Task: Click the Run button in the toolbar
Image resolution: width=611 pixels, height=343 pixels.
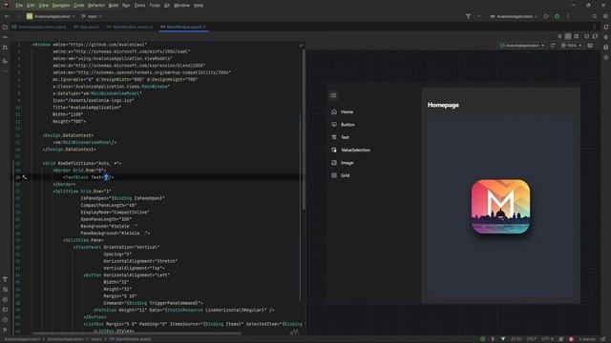Action: pyautogui.click(x=546, y=16)
